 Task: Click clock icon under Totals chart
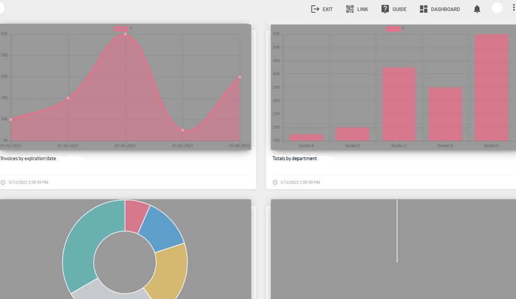coord(275,182)
